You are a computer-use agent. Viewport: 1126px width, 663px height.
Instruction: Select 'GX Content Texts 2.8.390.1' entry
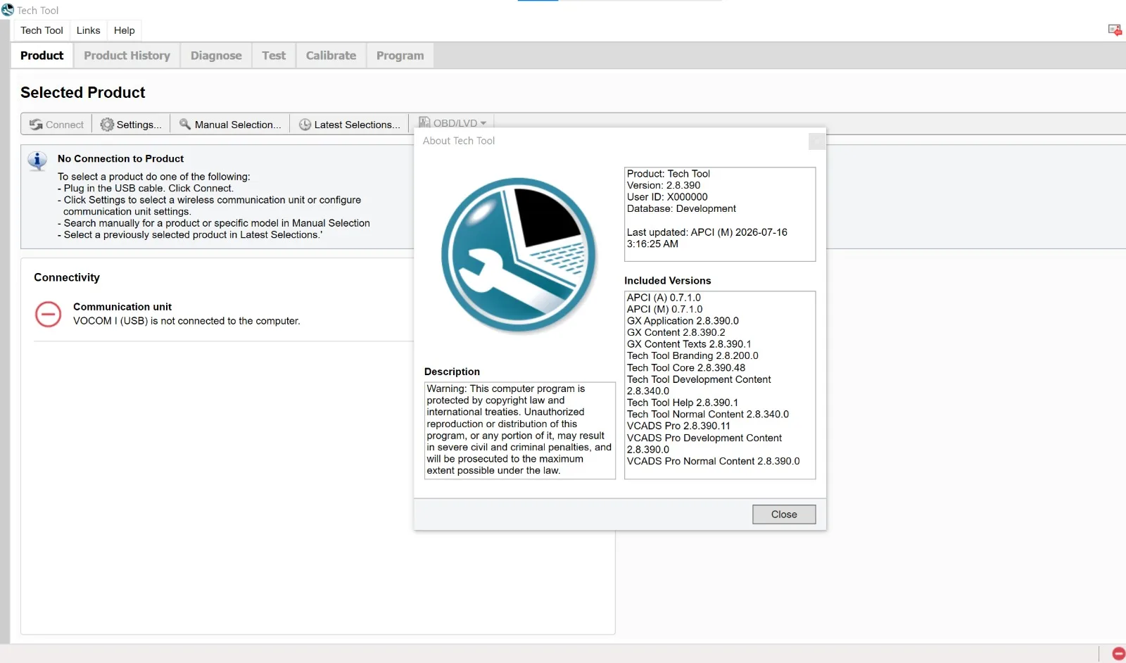tap(689, 345)
